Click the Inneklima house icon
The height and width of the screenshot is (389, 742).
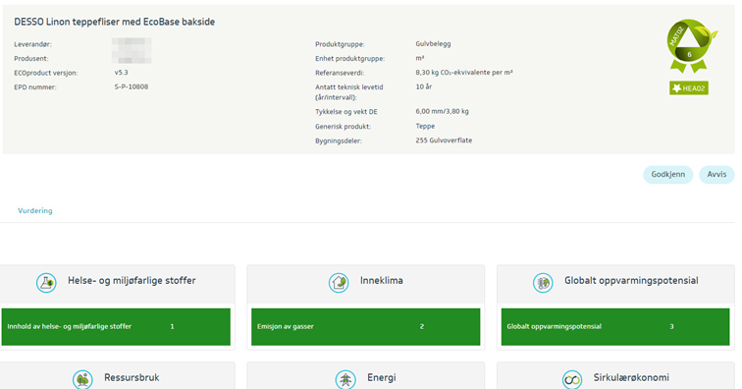click(339, 283)
